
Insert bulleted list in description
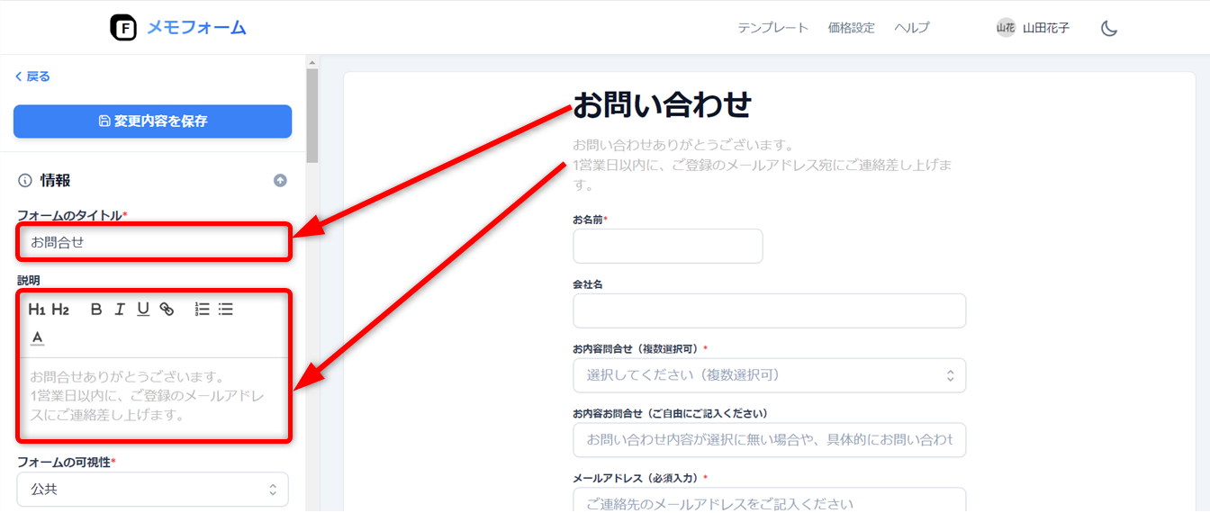coord(226,310)
